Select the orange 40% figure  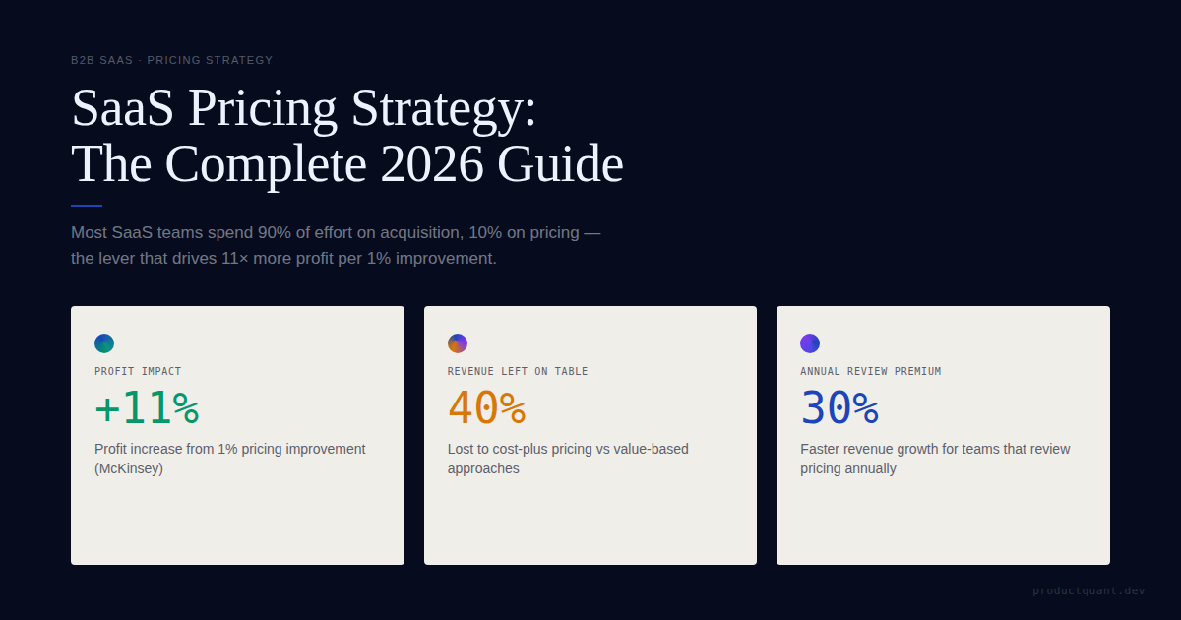[486, 408]
